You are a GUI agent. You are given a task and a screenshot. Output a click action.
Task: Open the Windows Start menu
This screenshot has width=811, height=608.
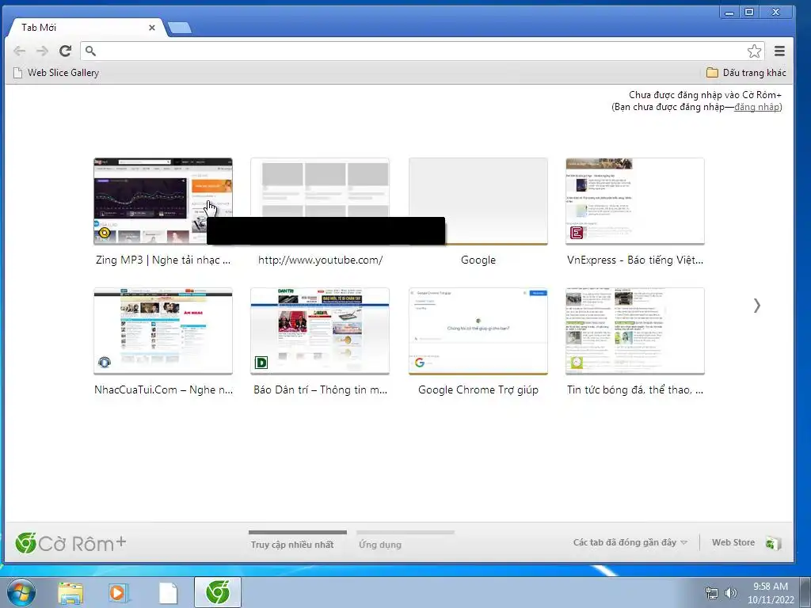pyautogui.click(x=21, y=592)
